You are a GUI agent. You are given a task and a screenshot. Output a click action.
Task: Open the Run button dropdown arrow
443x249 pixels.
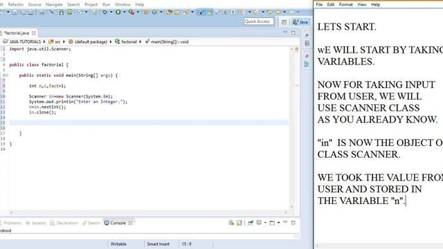tap(125, 12)
